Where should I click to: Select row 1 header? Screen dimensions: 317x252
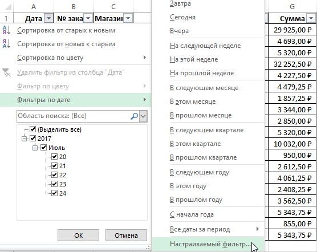[6, 18]
